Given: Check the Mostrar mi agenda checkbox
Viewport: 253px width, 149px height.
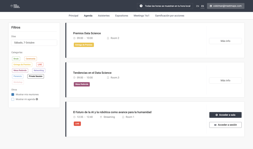Looking at the screenshot, I should [x=13, y=99].
